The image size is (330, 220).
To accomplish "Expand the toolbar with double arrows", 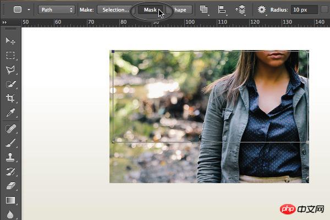I will click(4, 22).
